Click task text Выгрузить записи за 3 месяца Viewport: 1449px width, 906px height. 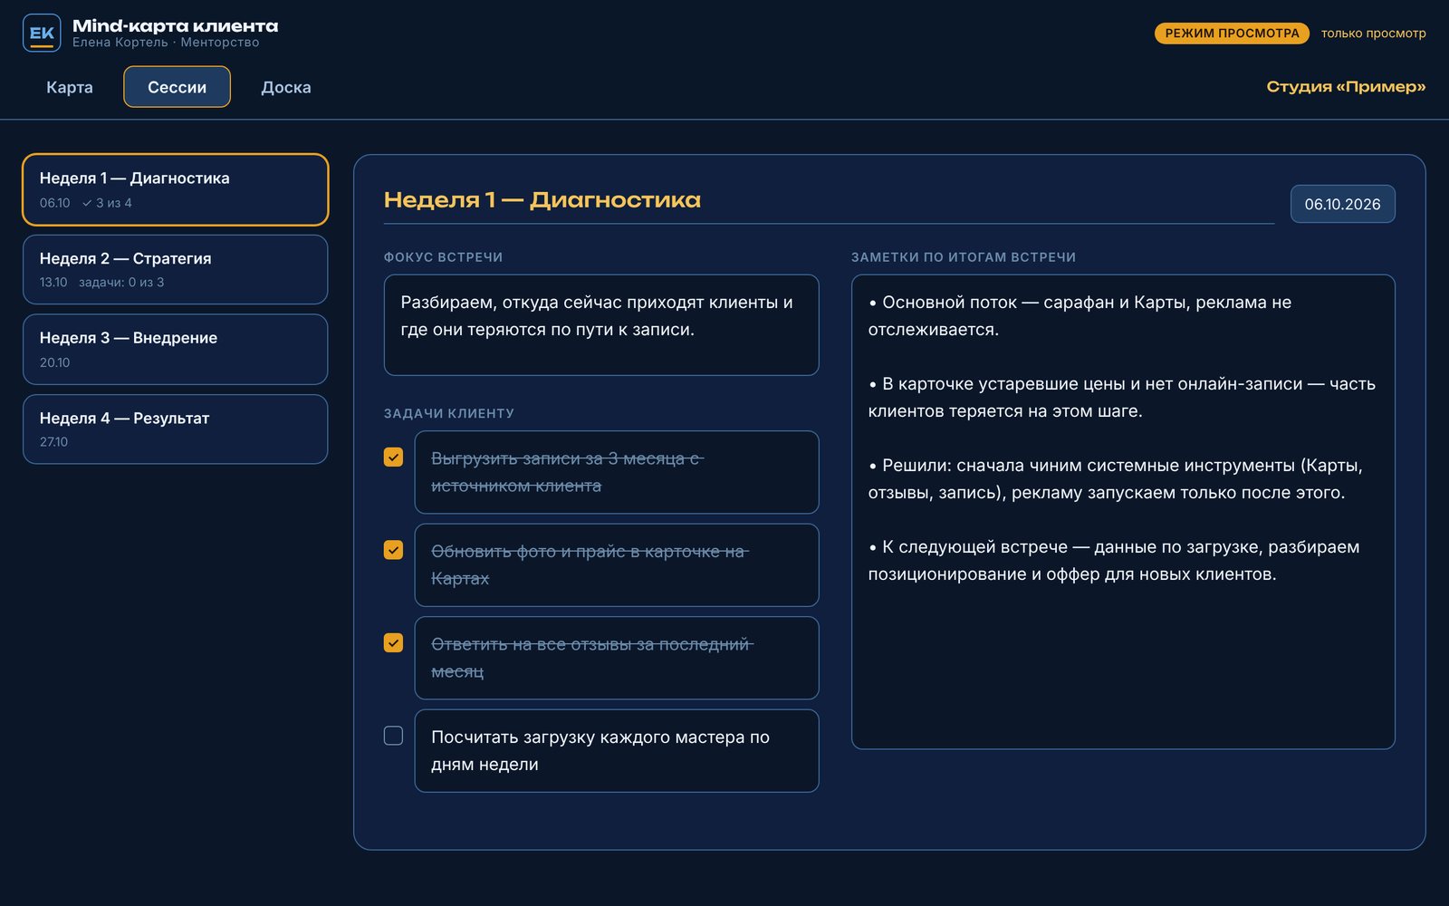point(617,472)
